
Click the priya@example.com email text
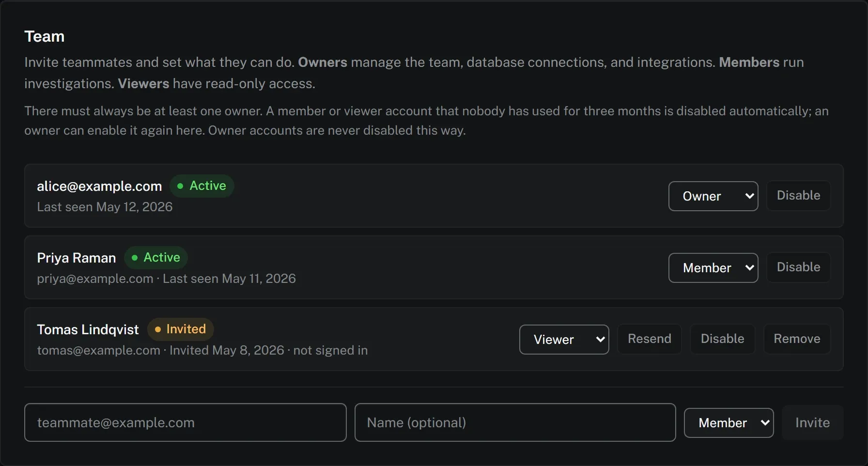click(x=95, y=279)
